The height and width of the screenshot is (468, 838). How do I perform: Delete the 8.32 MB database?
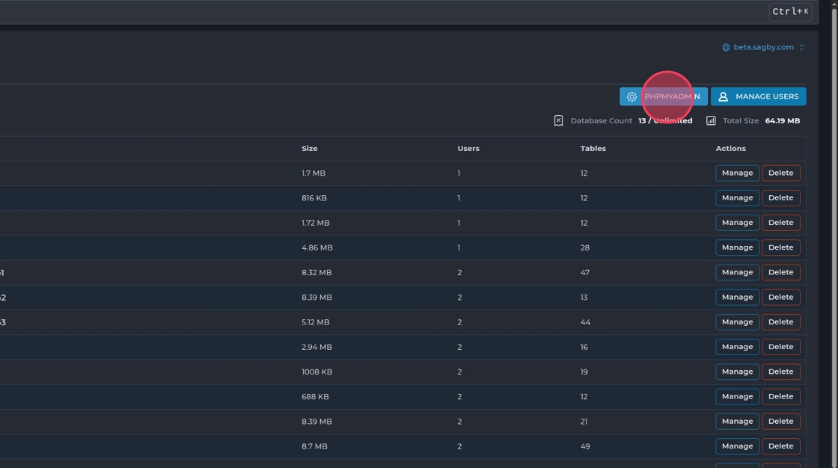[780, 272]
